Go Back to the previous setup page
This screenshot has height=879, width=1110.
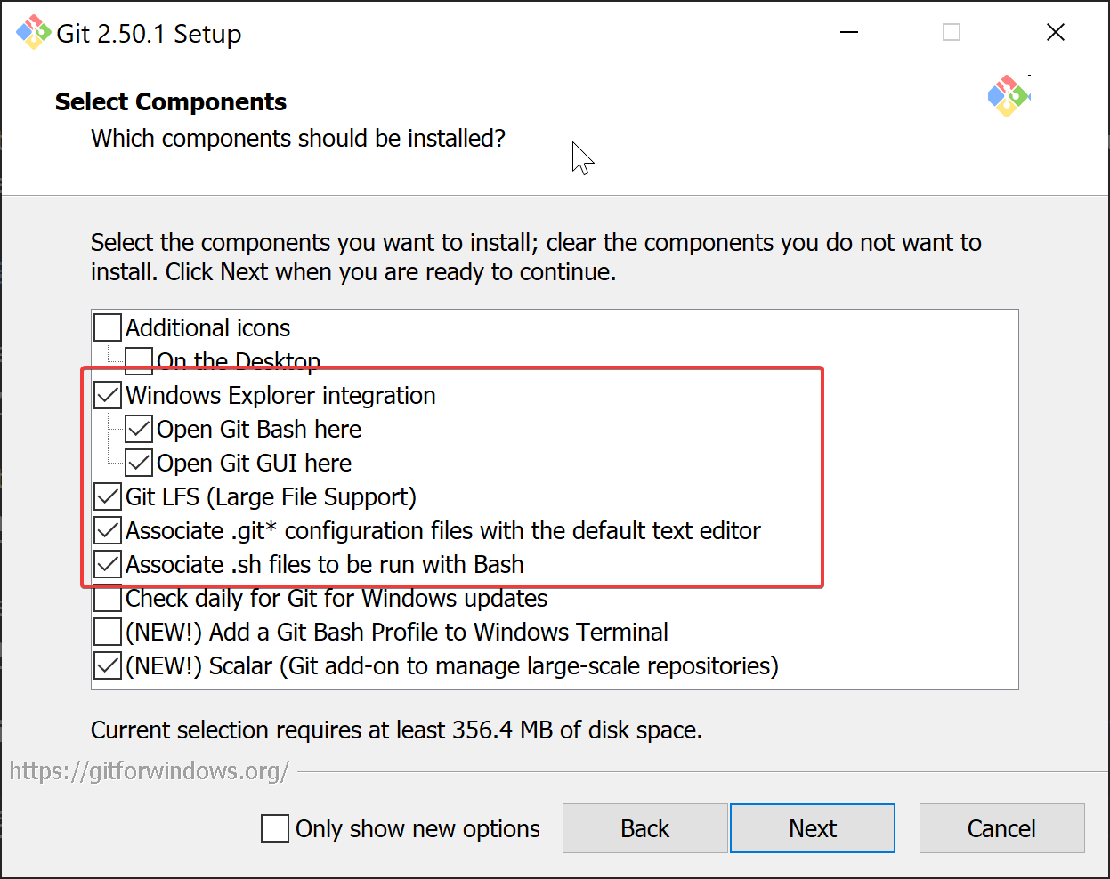(x=644, y=828)
